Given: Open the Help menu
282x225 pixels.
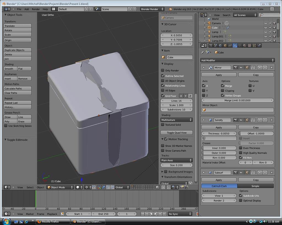Looking at the screenshot, I should [45, 9].
